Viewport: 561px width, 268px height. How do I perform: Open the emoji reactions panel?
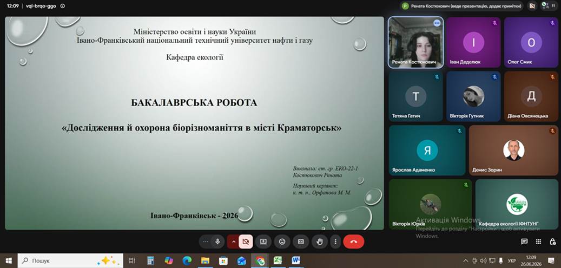282,242
